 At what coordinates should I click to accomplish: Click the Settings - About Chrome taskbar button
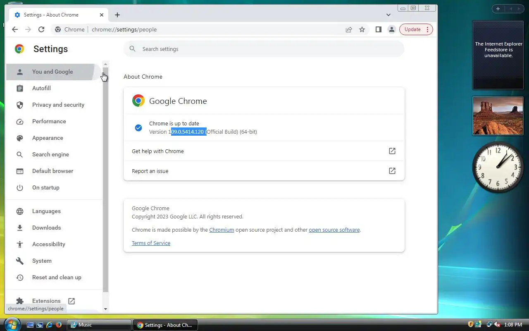(x=166, y=325)
